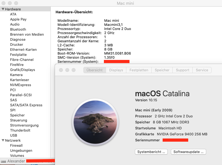Select Kartenleser in the sidebar

coord(20,80)
